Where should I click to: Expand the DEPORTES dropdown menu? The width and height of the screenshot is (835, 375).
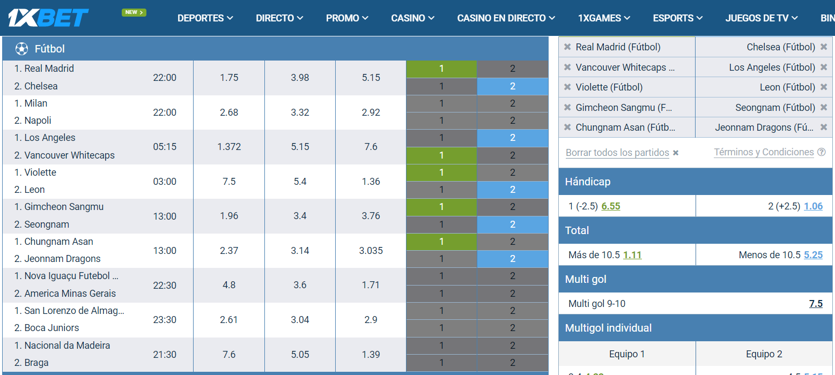205,18
